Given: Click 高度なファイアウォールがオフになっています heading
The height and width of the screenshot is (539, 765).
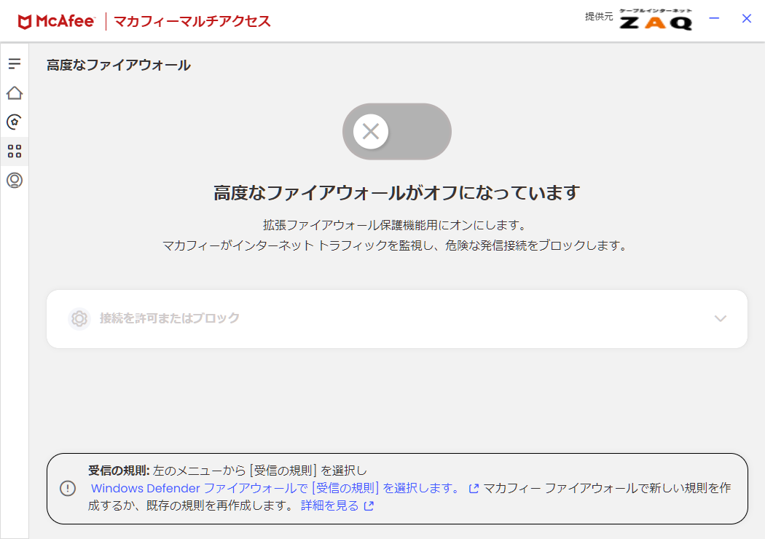Looking at the screenshot, I should pos(396,193).
